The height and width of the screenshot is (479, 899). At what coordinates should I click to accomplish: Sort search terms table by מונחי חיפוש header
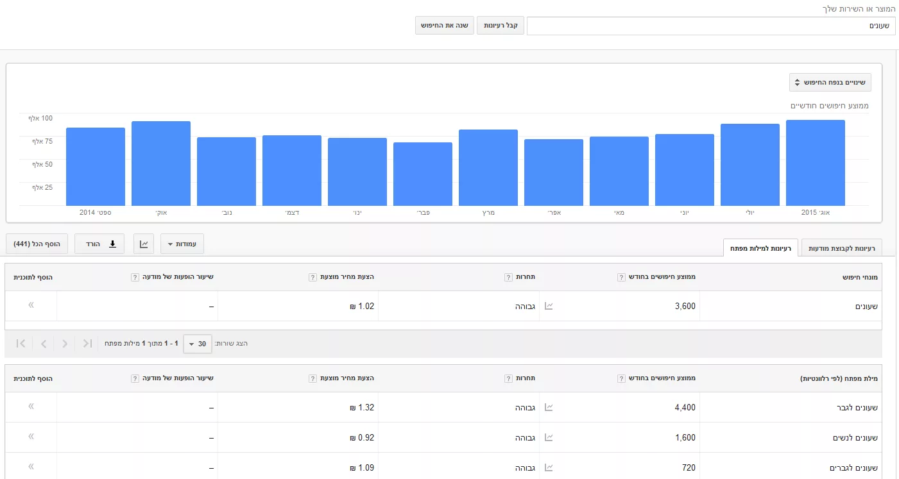[x=860, y=277]
